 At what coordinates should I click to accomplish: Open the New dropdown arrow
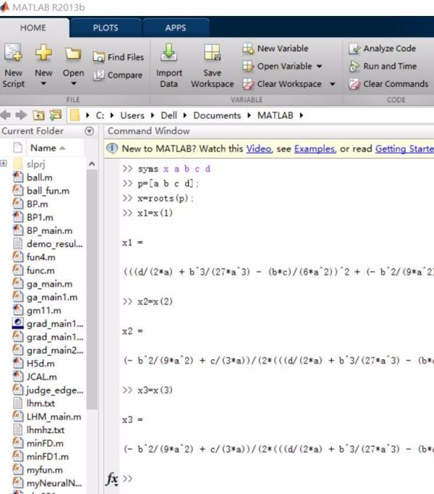[43, 83]
